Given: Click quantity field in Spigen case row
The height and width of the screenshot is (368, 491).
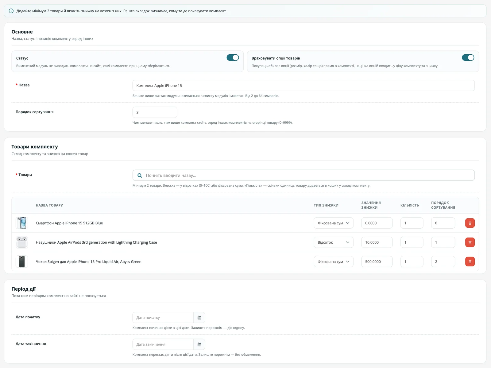Looking at the screenshot, I should point(412,262).
